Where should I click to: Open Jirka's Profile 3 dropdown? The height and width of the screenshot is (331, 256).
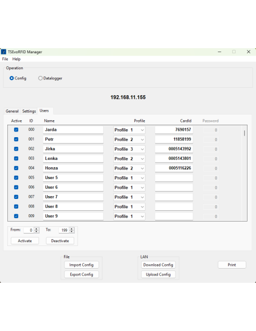[x=129, y=149]
